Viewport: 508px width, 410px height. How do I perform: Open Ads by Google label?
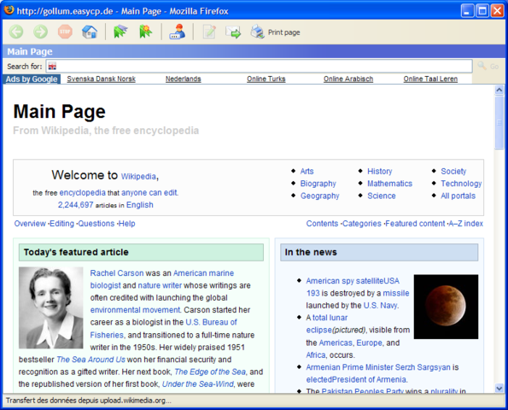pos(32,79)
